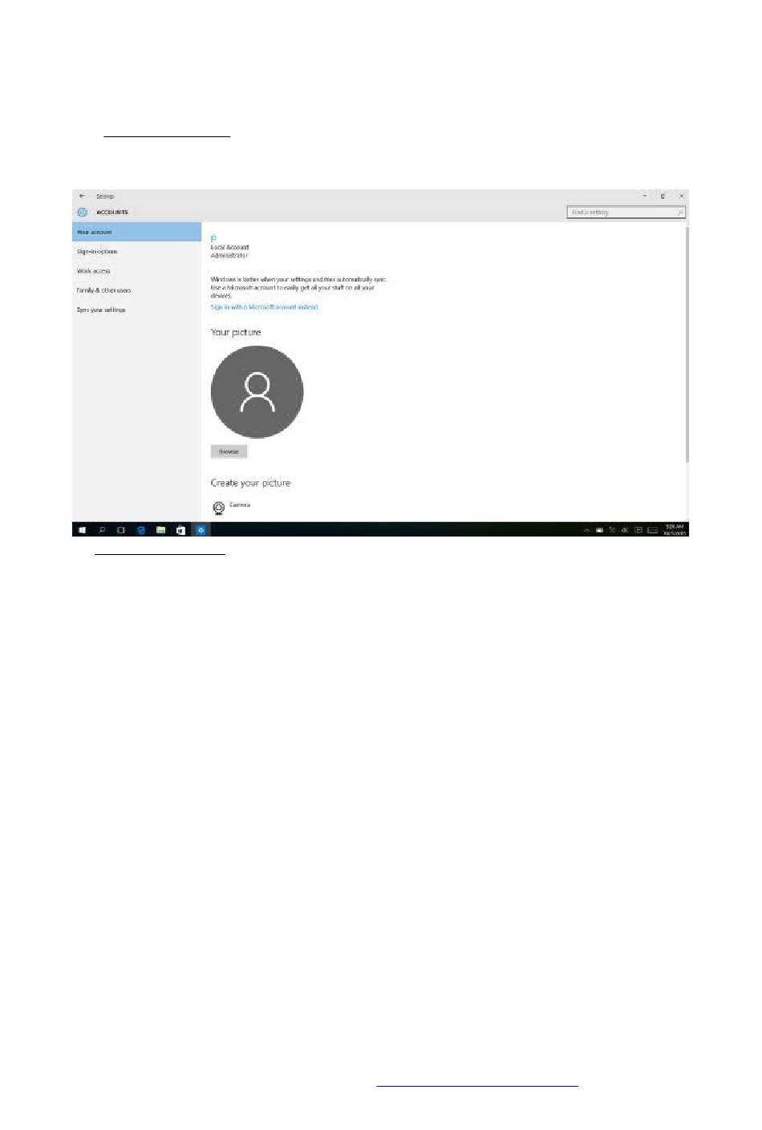Open Task View on the taskbar

[x=121, y=530]
